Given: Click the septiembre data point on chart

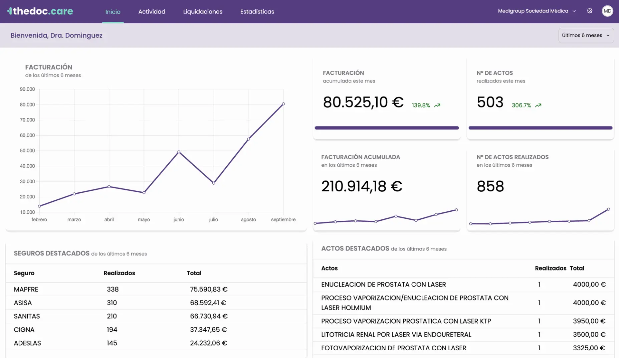Looking at the screenshot, I should tap(283, 104).
